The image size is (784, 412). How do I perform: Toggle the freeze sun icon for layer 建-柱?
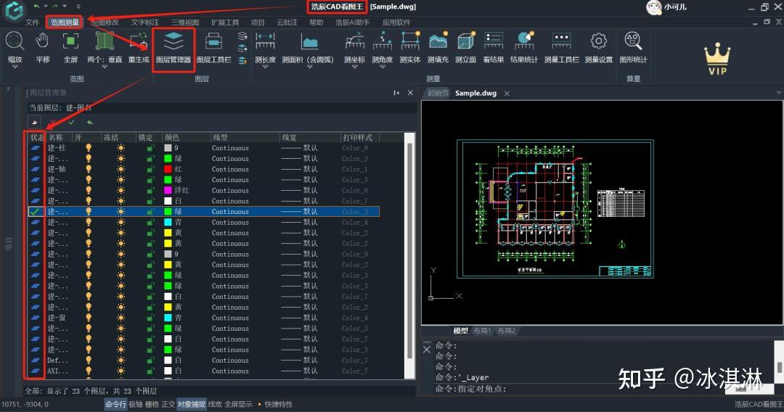pyautogui.click(x=121, y=148)
